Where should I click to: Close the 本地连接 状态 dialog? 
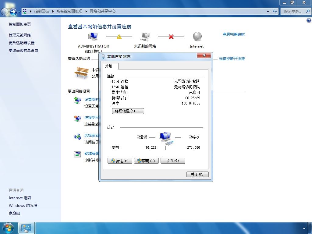204,55
